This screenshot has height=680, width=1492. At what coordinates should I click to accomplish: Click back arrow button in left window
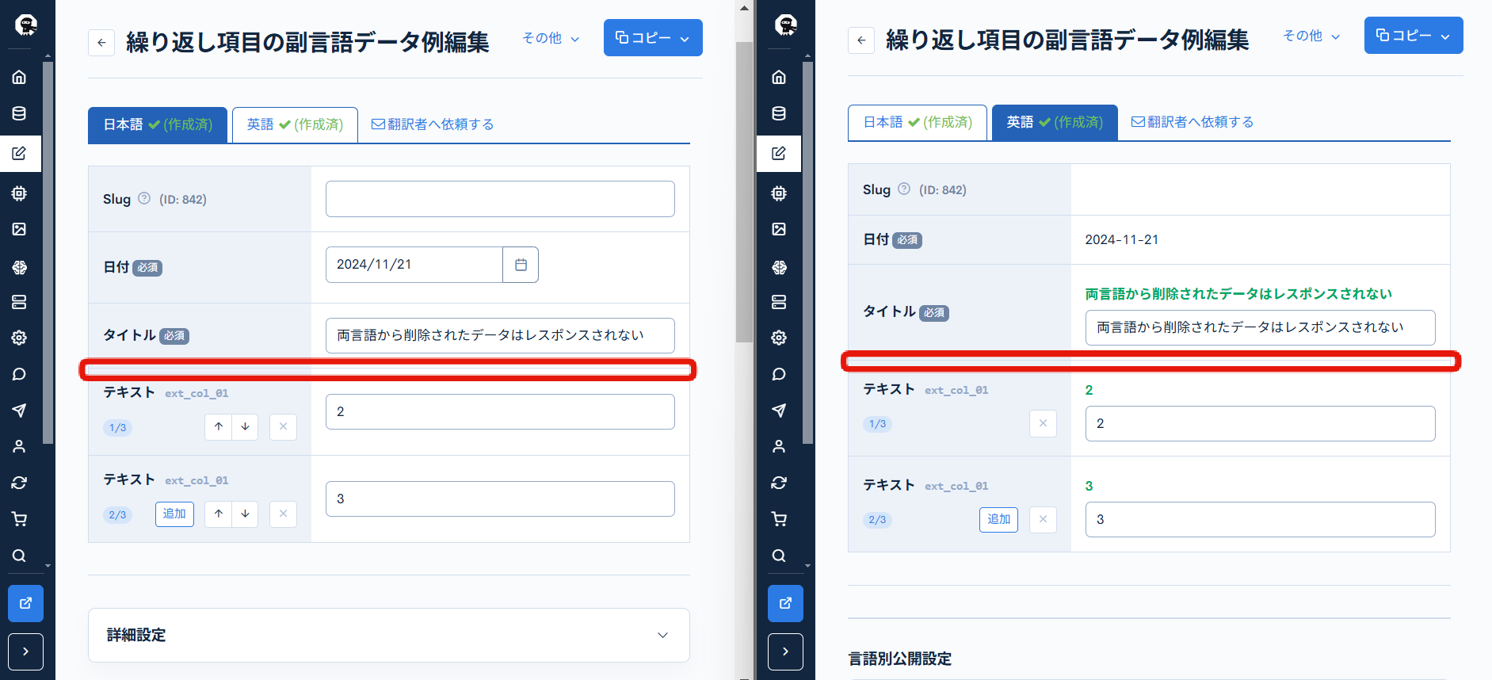pyautogui.click(x=101, y=43)
